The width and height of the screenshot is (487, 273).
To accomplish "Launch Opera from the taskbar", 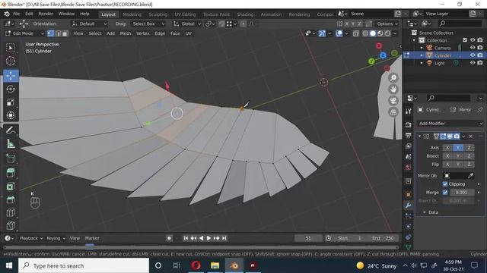I will coord(196,265).
